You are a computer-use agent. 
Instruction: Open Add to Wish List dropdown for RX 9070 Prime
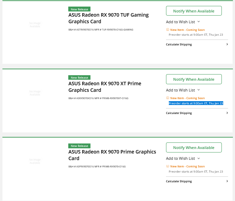[x=199, y=158]
